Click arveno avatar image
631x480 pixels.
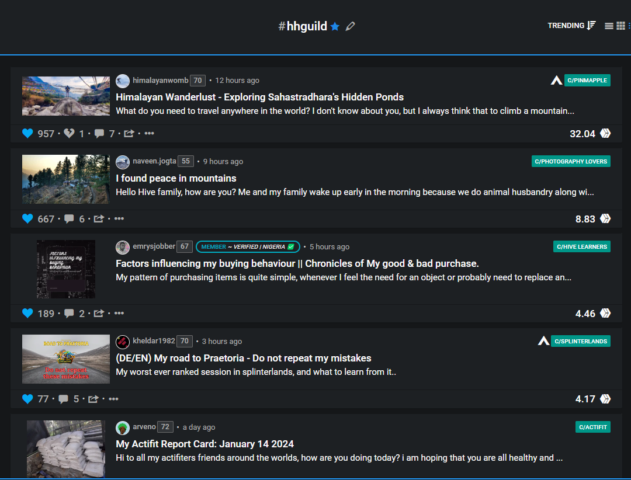click(123, 427)
